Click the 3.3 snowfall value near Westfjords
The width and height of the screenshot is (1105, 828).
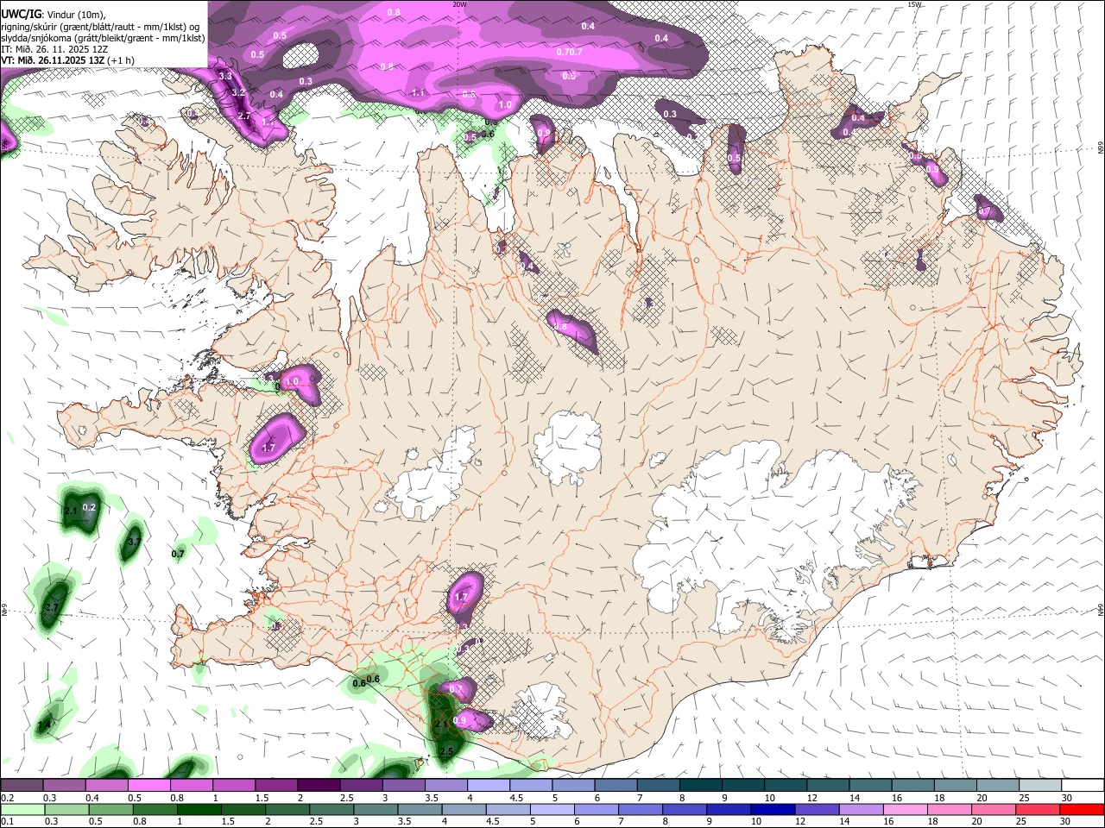(226, 77)
